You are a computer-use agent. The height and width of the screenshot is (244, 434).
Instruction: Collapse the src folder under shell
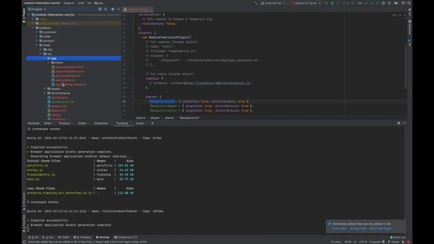(x=41, y=54)
